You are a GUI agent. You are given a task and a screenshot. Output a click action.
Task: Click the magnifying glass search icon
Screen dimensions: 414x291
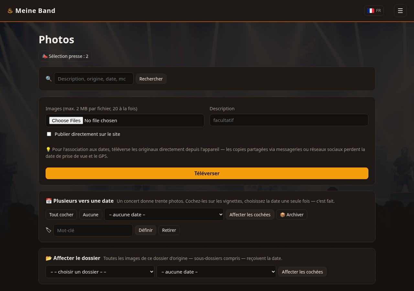[49, 79]
